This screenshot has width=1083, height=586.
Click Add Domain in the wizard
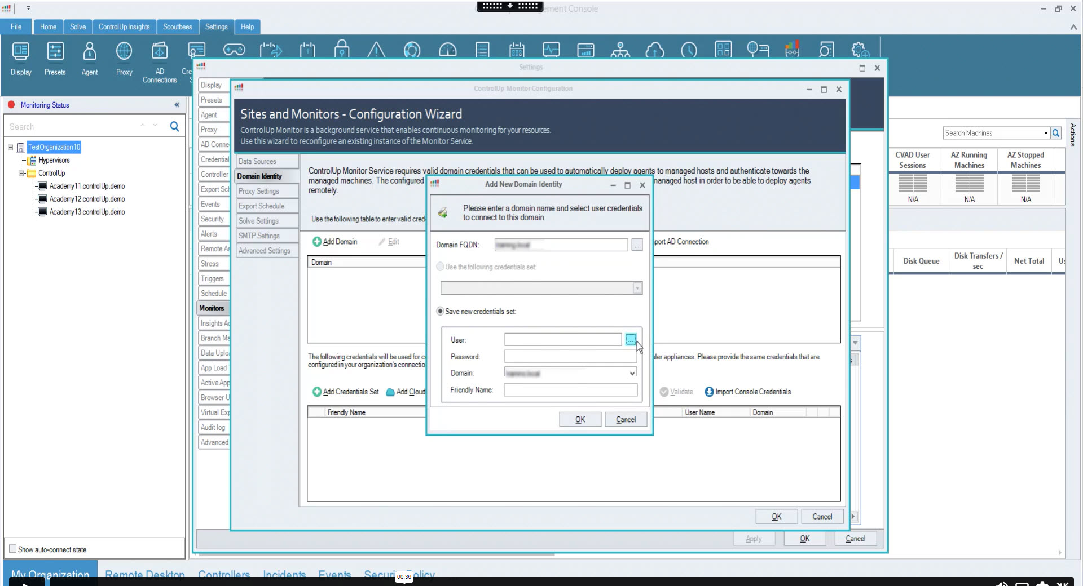[335, 242]
